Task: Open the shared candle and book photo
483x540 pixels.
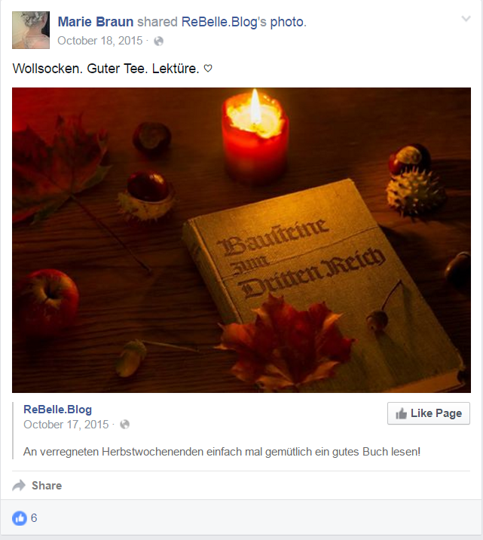Action: point(241,240)
